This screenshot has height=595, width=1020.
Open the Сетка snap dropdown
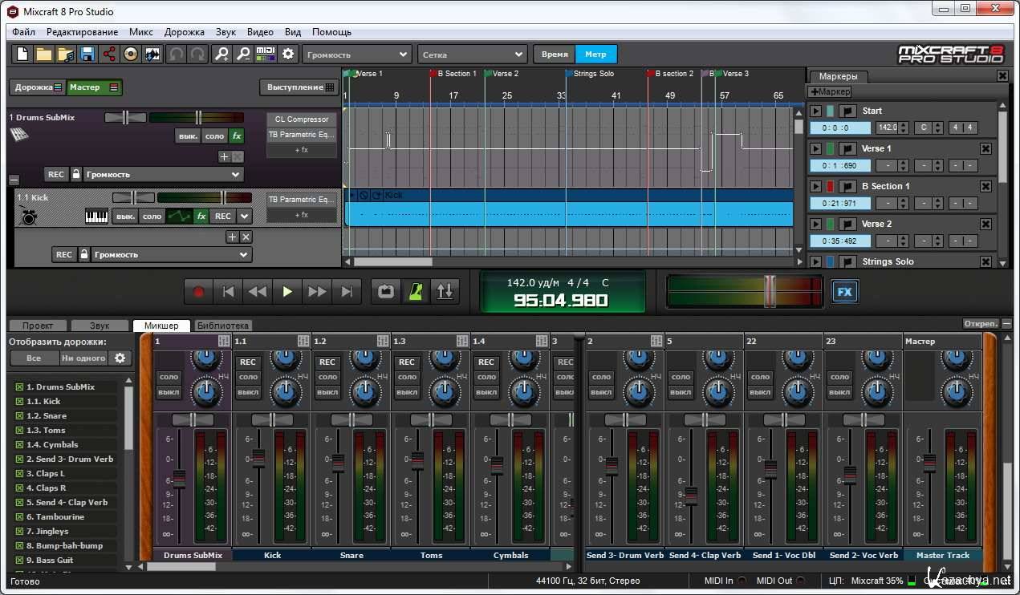point(472,55)
